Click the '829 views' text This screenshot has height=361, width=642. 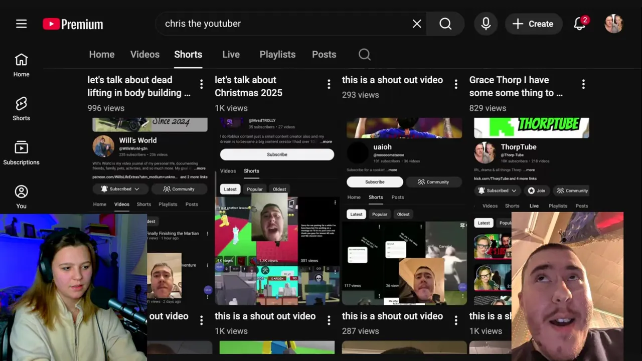pos(488,108)
